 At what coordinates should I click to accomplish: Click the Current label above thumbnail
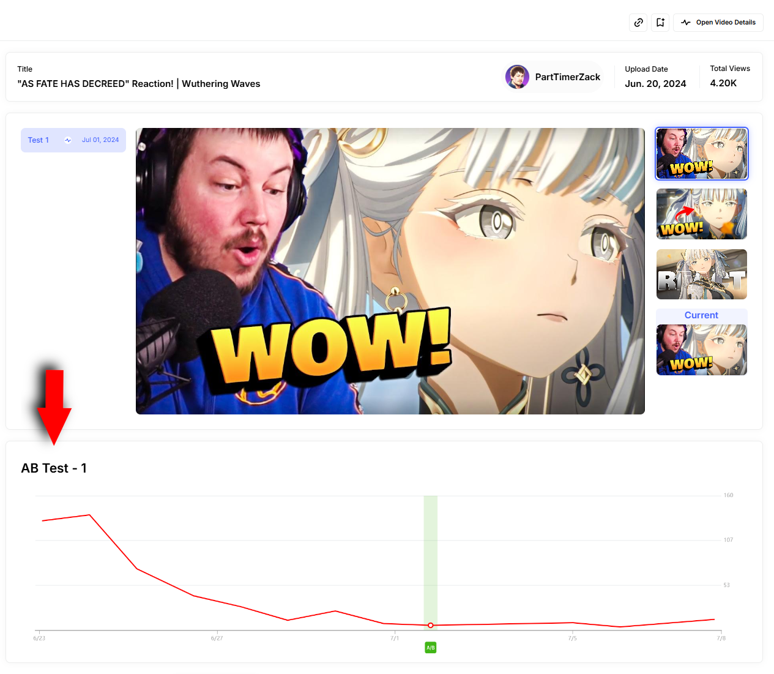(x=701, y=315)
